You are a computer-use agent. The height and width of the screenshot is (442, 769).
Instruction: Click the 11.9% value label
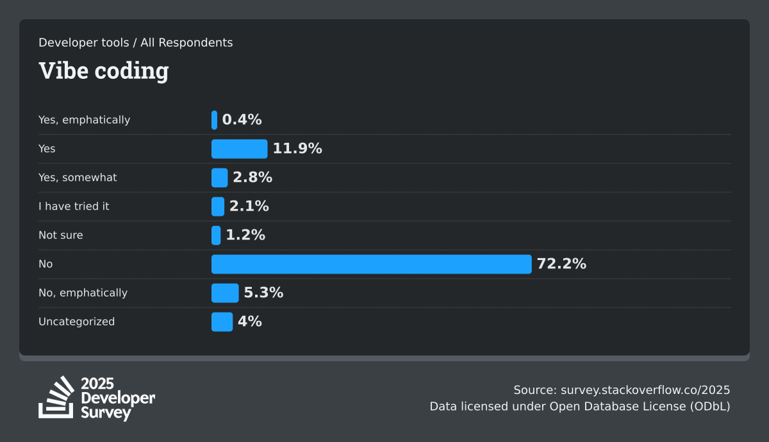(x=297, y=149)
